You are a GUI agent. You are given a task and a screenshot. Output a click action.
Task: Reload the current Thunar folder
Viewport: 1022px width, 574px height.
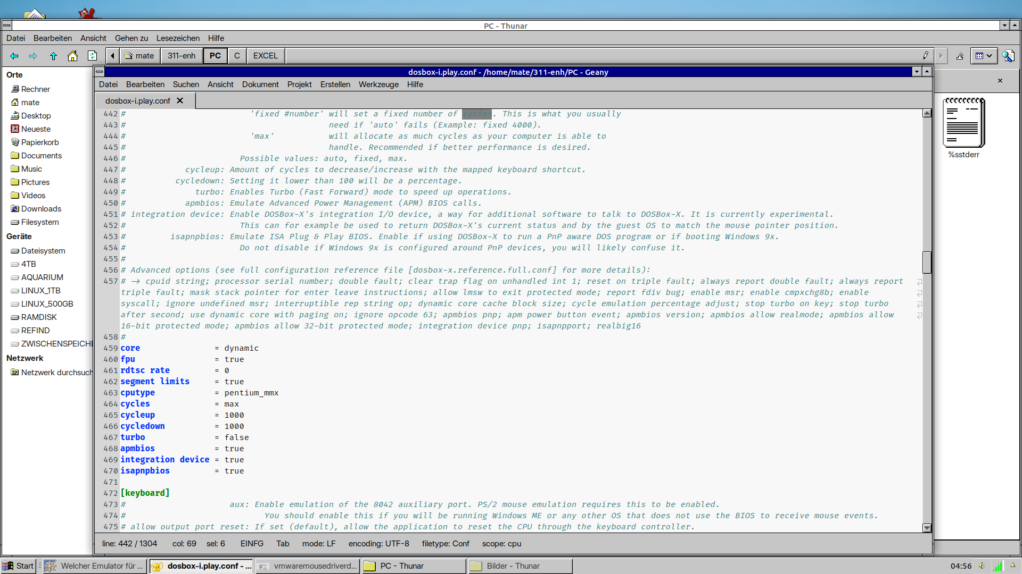(x=93, y=56)
